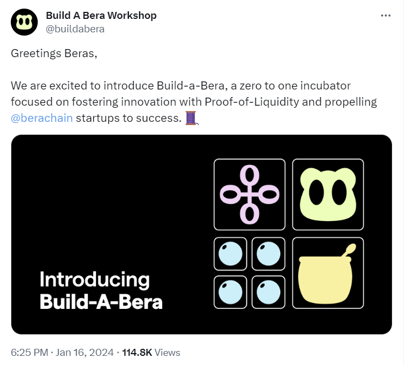
Task: Click the top-right blue bubble tile
Action: pyautogui.click(x=268, y=253)
